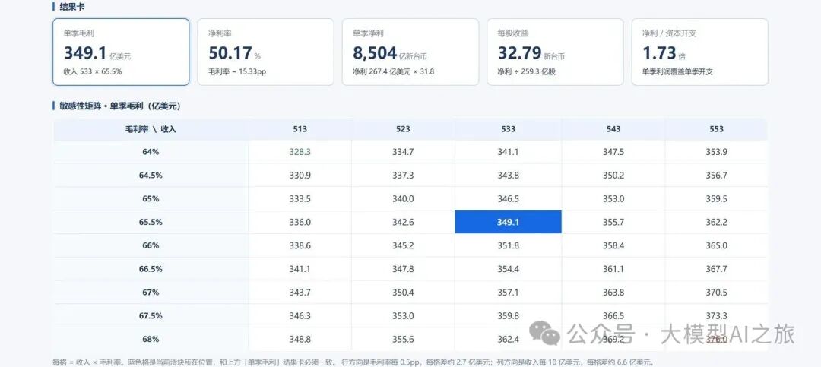The height and width of the screenshot is (367, 821).
Task: Click the 328.3 cell in the matrix
Action: click(300, 152)
